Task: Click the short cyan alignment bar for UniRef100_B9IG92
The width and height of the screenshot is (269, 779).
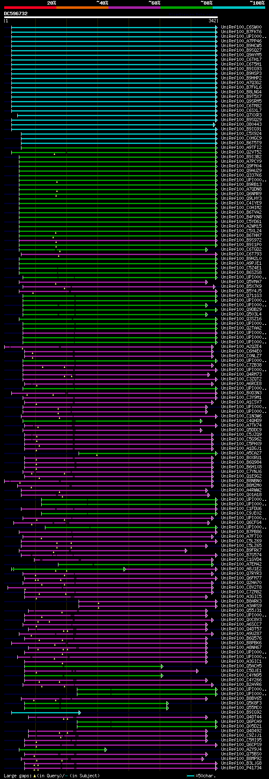Action: click(46, 713)
